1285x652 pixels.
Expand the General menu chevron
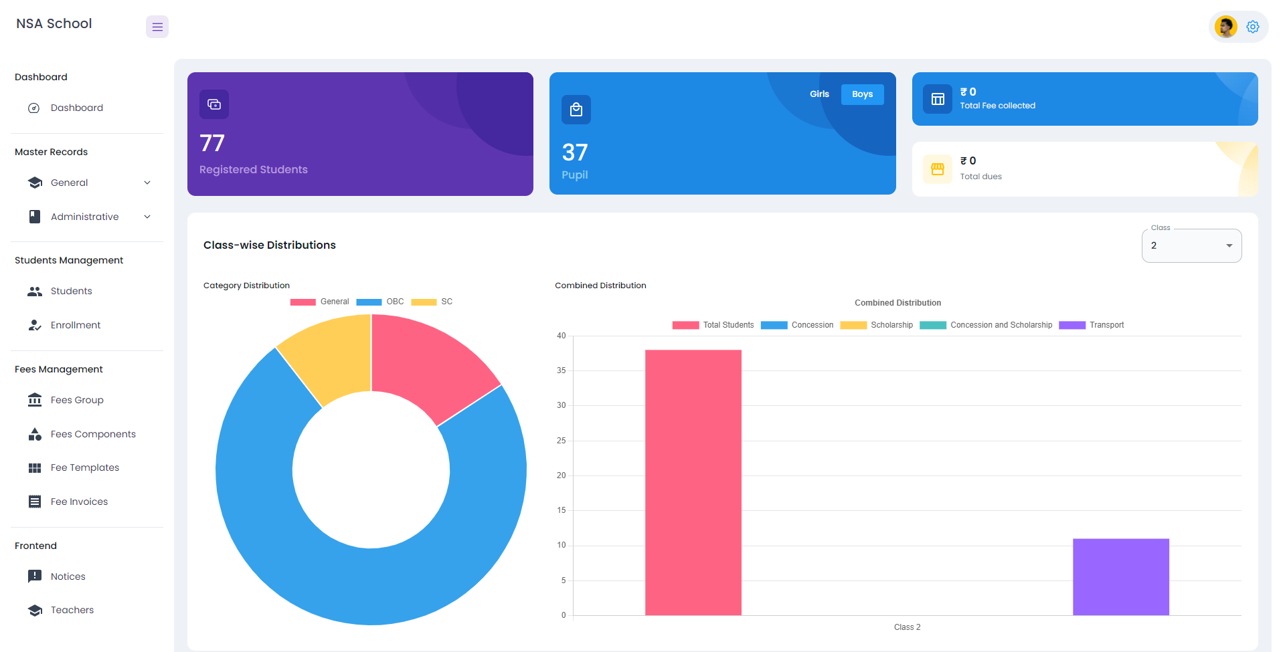coord(147,183)
